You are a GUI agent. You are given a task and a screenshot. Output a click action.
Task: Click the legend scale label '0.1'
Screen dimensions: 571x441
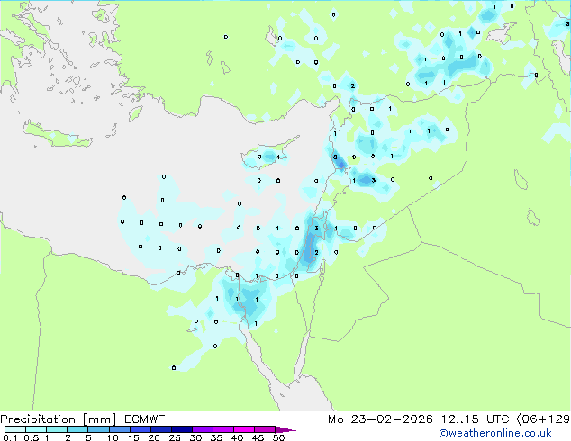(x=10, y=437)
